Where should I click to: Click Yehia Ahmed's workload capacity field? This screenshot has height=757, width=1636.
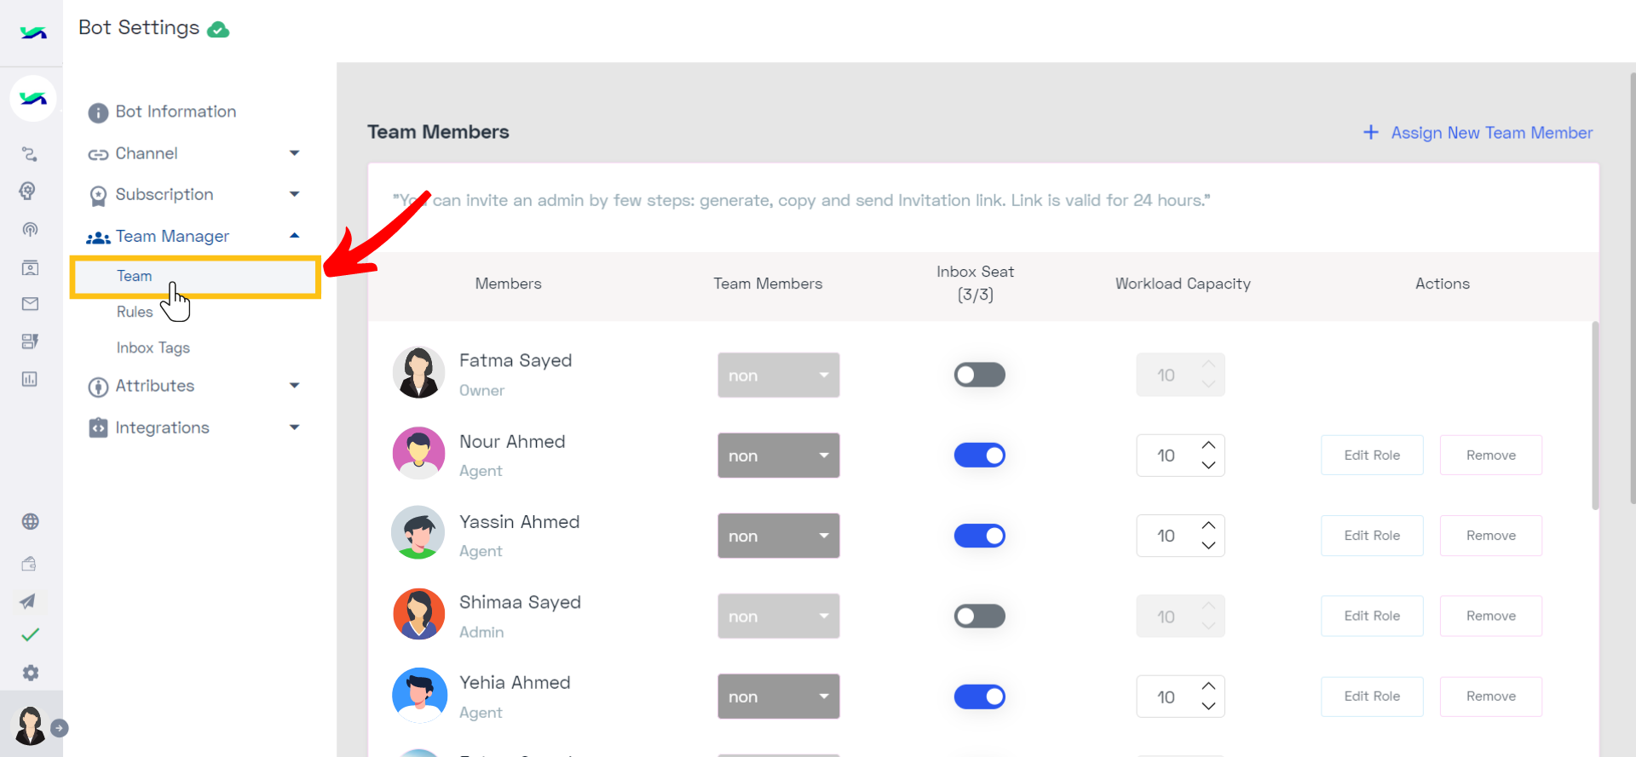pyautogui.click(x=1180, y=697)
